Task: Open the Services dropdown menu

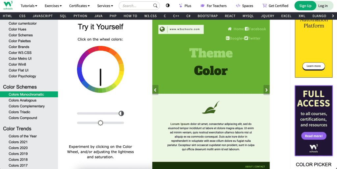Action: point(105,6)
